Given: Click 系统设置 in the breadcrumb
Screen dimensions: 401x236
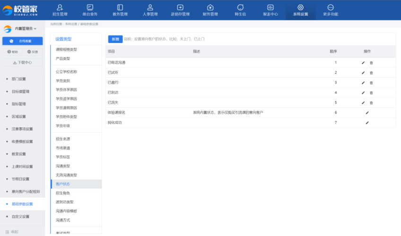Looking at the screenshot, I should (x=71, y=24).
